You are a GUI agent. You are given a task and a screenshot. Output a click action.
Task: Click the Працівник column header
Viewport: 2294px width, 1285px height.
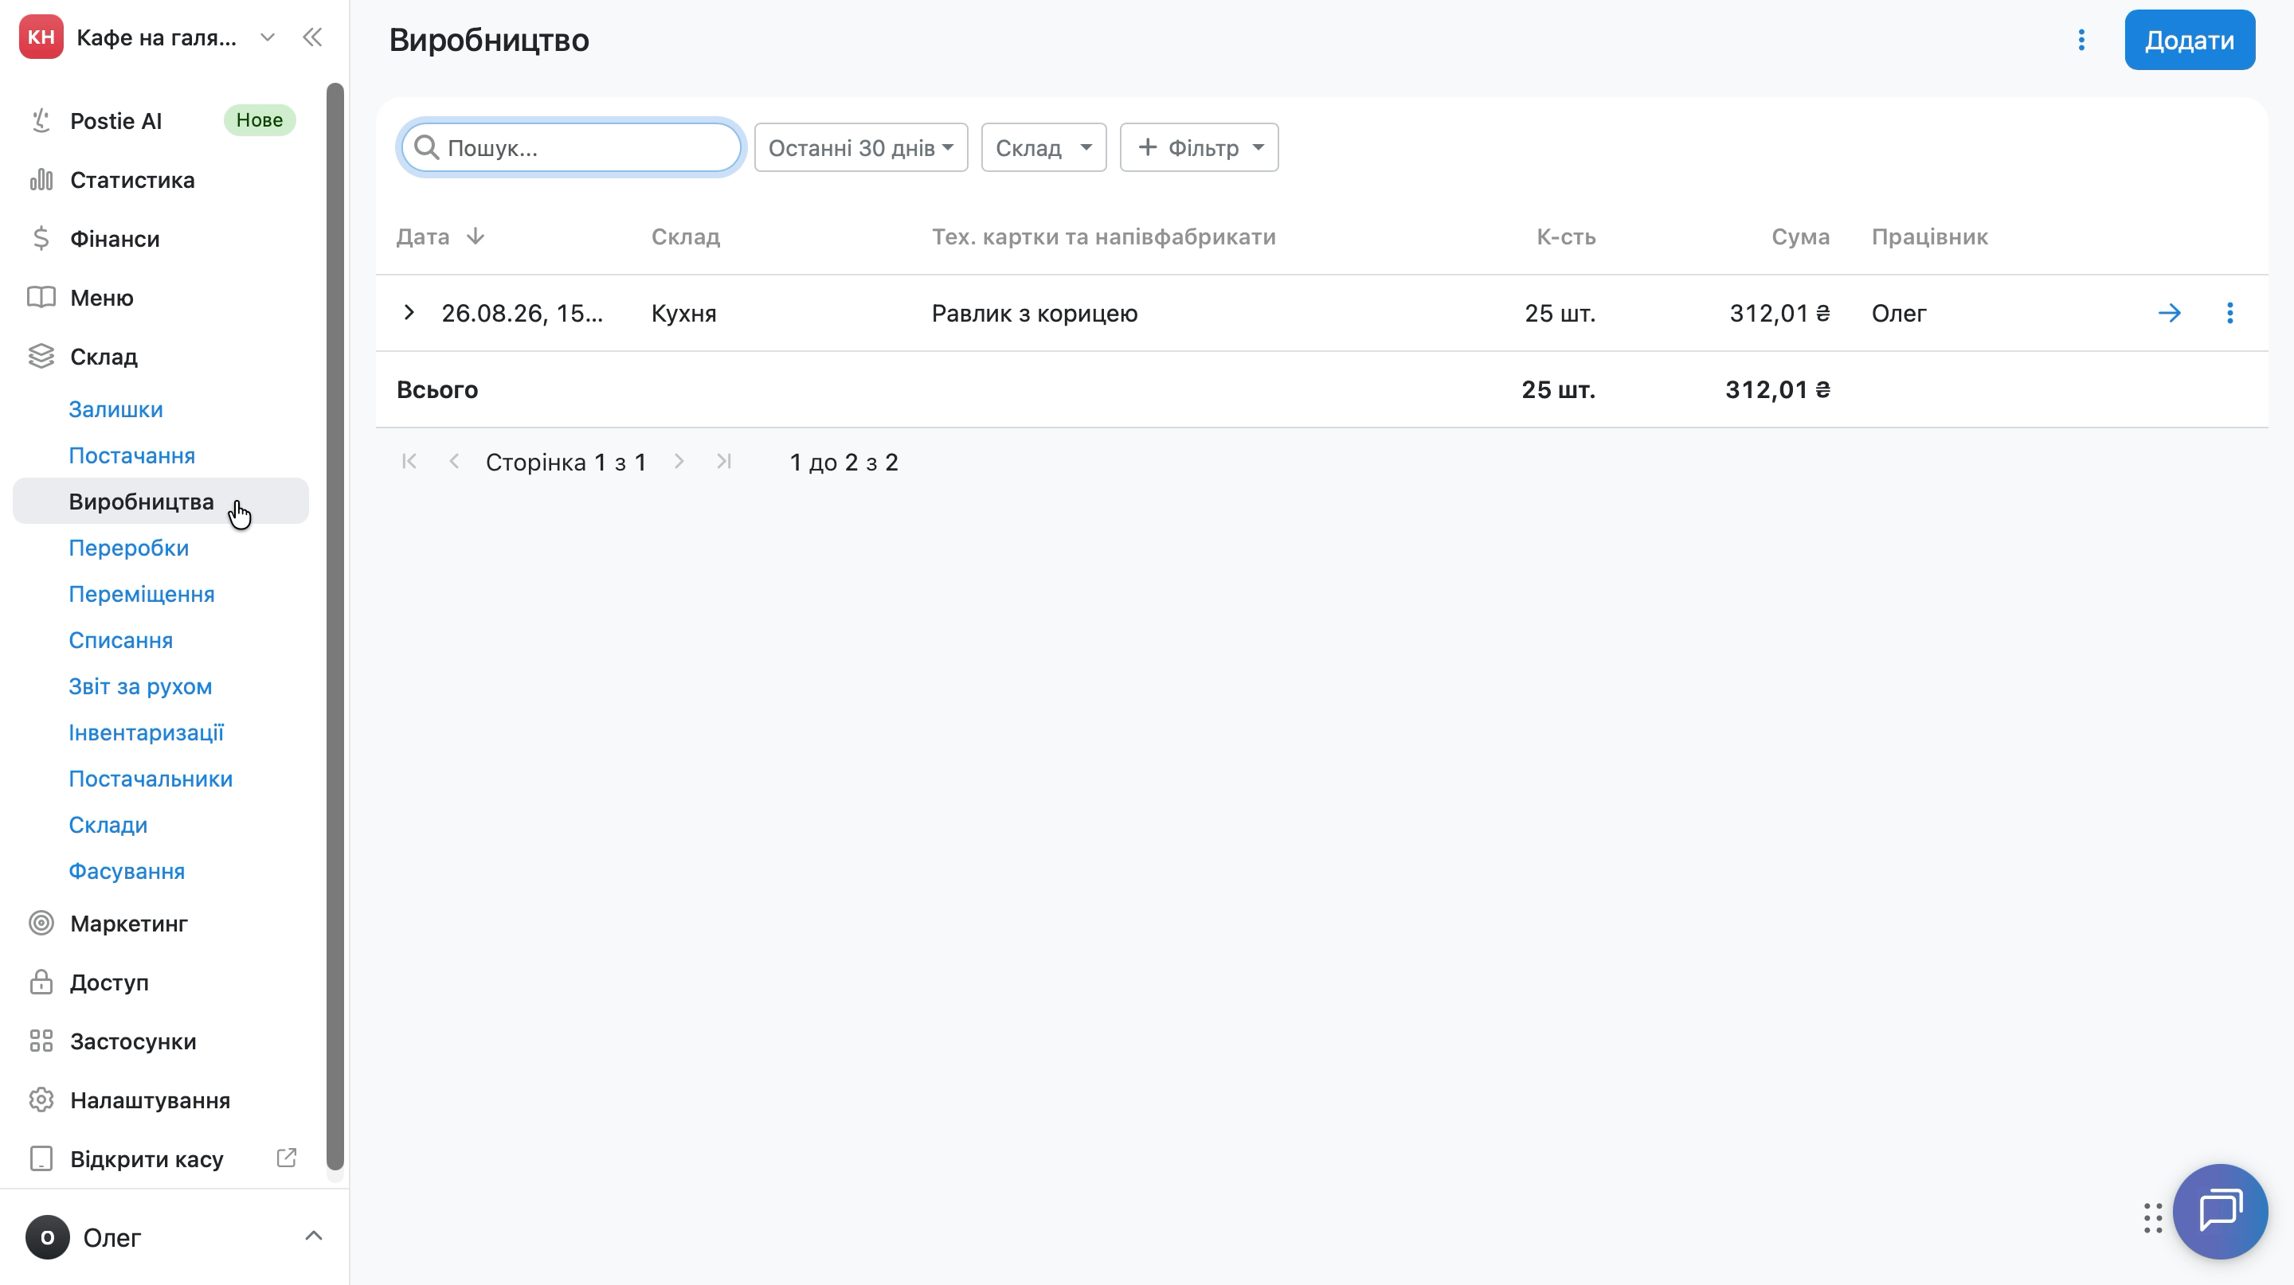coord(1929,236)
